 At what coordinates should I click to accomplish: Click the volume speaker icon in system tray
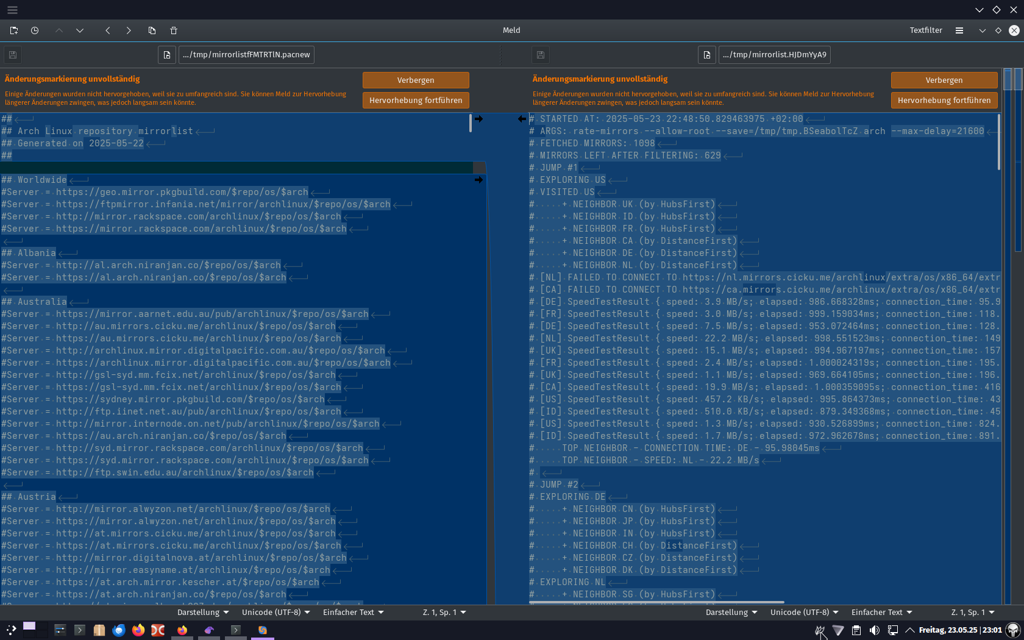tap(874, 630)
